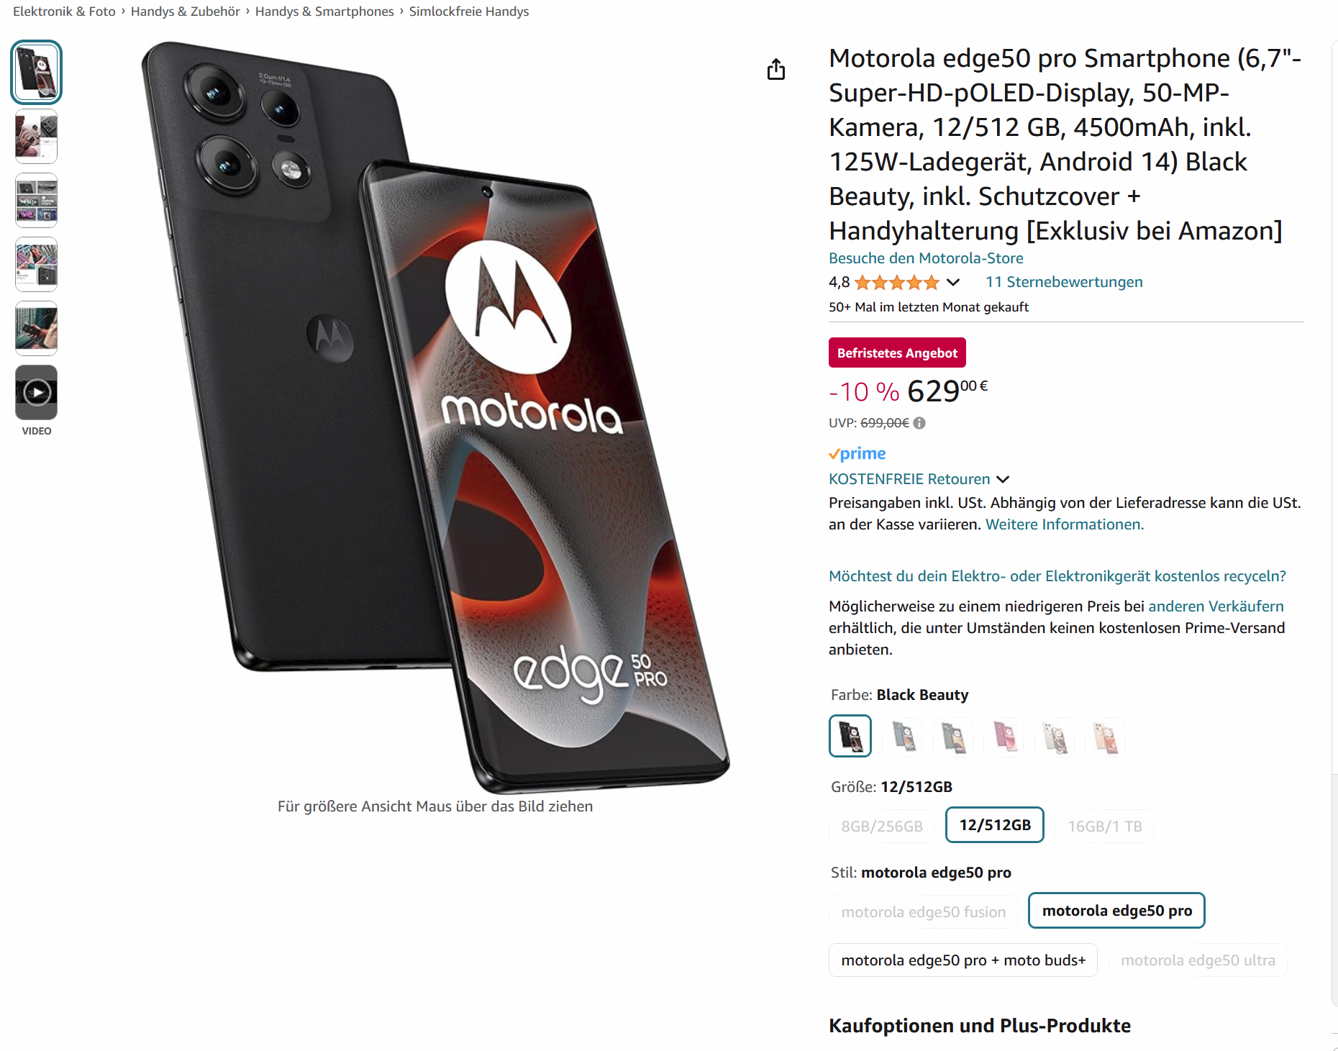The image size is (1338, 1051).
Task: Open the Handys & Zubehör breadcrumb
Action: click(186, 12)
